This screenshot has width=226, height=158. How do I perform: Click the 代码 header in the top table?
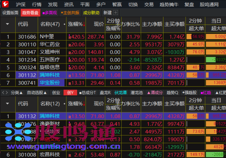tap(23, 24)
